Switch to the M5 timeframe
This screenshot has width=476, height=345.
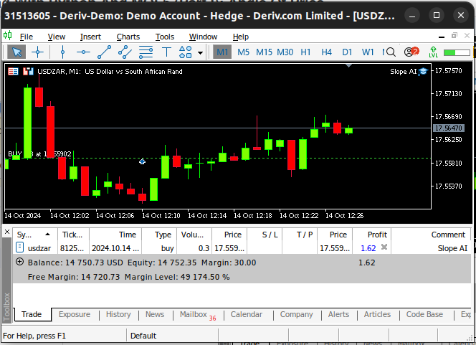click(x=243, y=52)
